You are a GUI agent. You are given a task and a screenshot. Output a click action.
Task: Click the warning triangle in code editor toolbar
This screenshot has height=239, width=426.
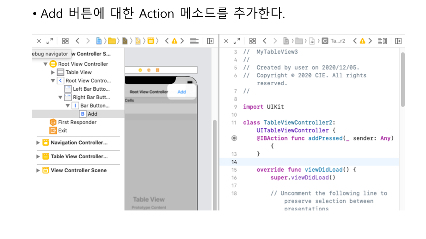click(x=362, y=41)
